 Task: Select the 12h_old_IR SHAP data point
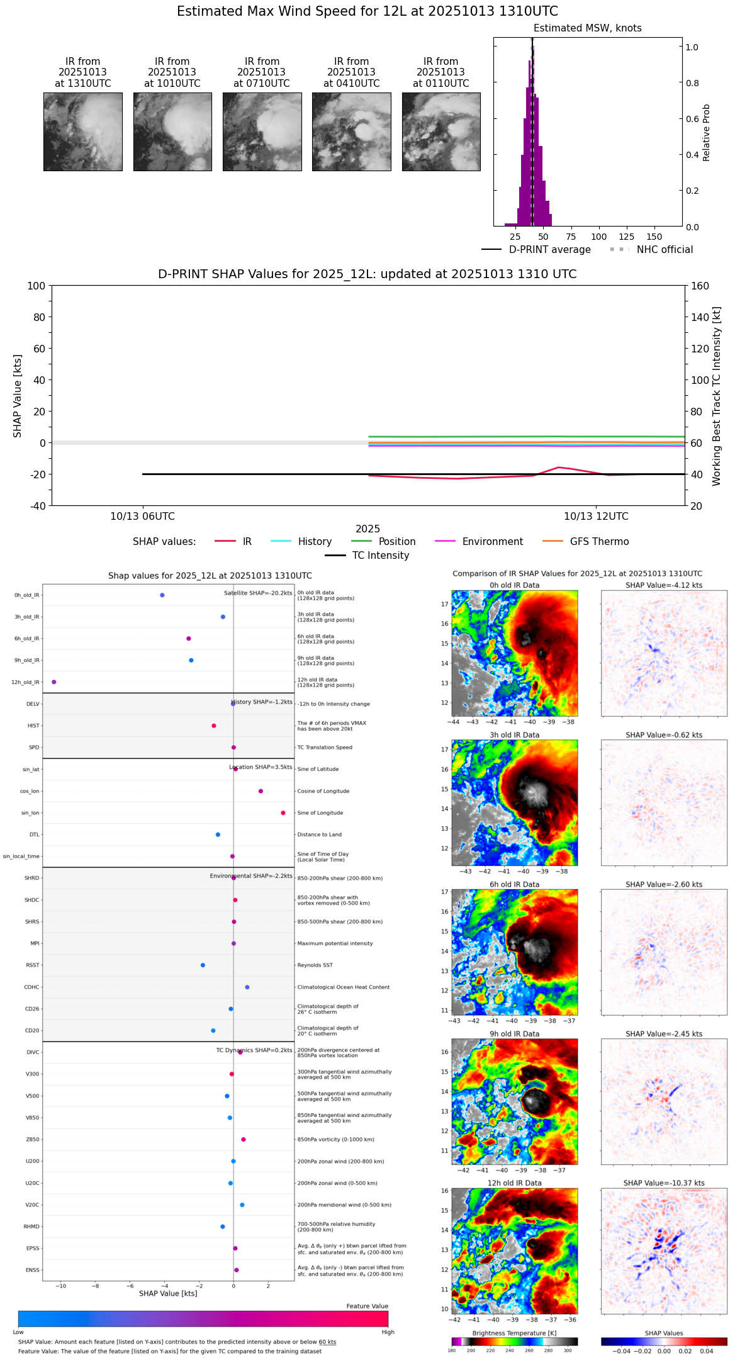coord(54,682)
